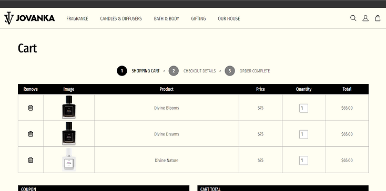The image size is (386, 191).
Task: Click the step 3 circle
Action: pyautogui.click(x=230, y=71)
